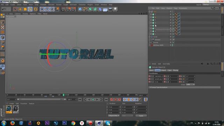Screen dimensions: 224x126
Task: Open Chrome from taskbar
Action: coord(73,123)
